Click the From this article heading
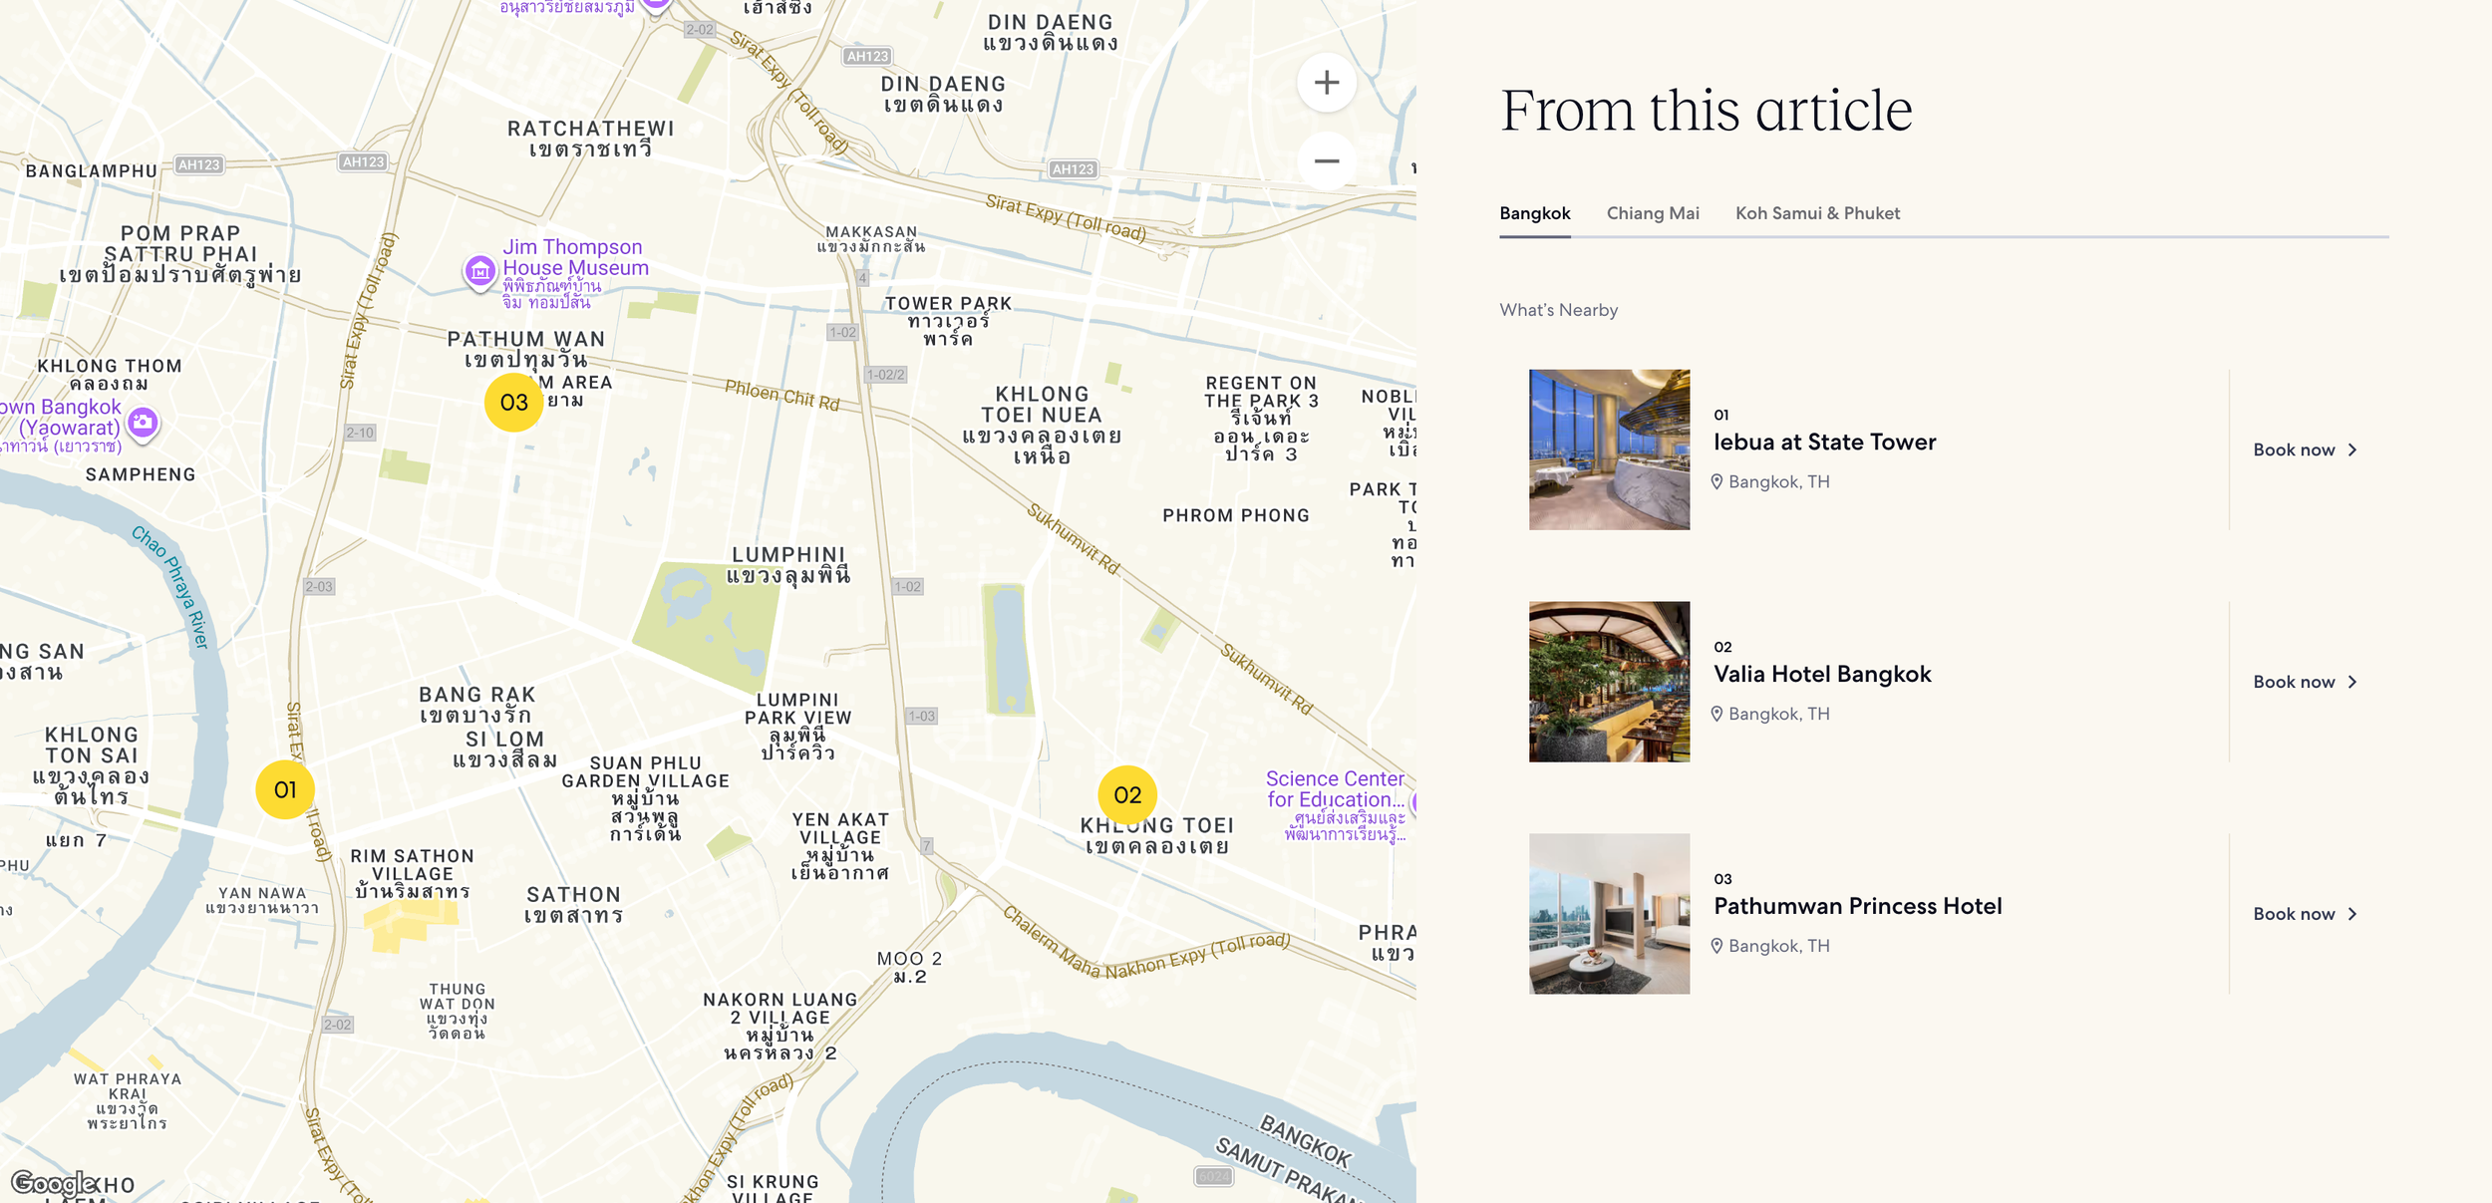 coord(1706,110)
